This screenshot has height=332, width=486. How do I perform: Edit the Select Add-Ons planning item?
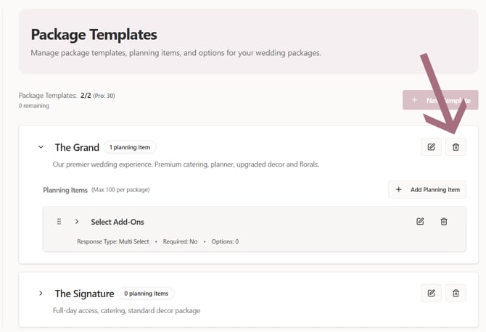tap(420, 221)
